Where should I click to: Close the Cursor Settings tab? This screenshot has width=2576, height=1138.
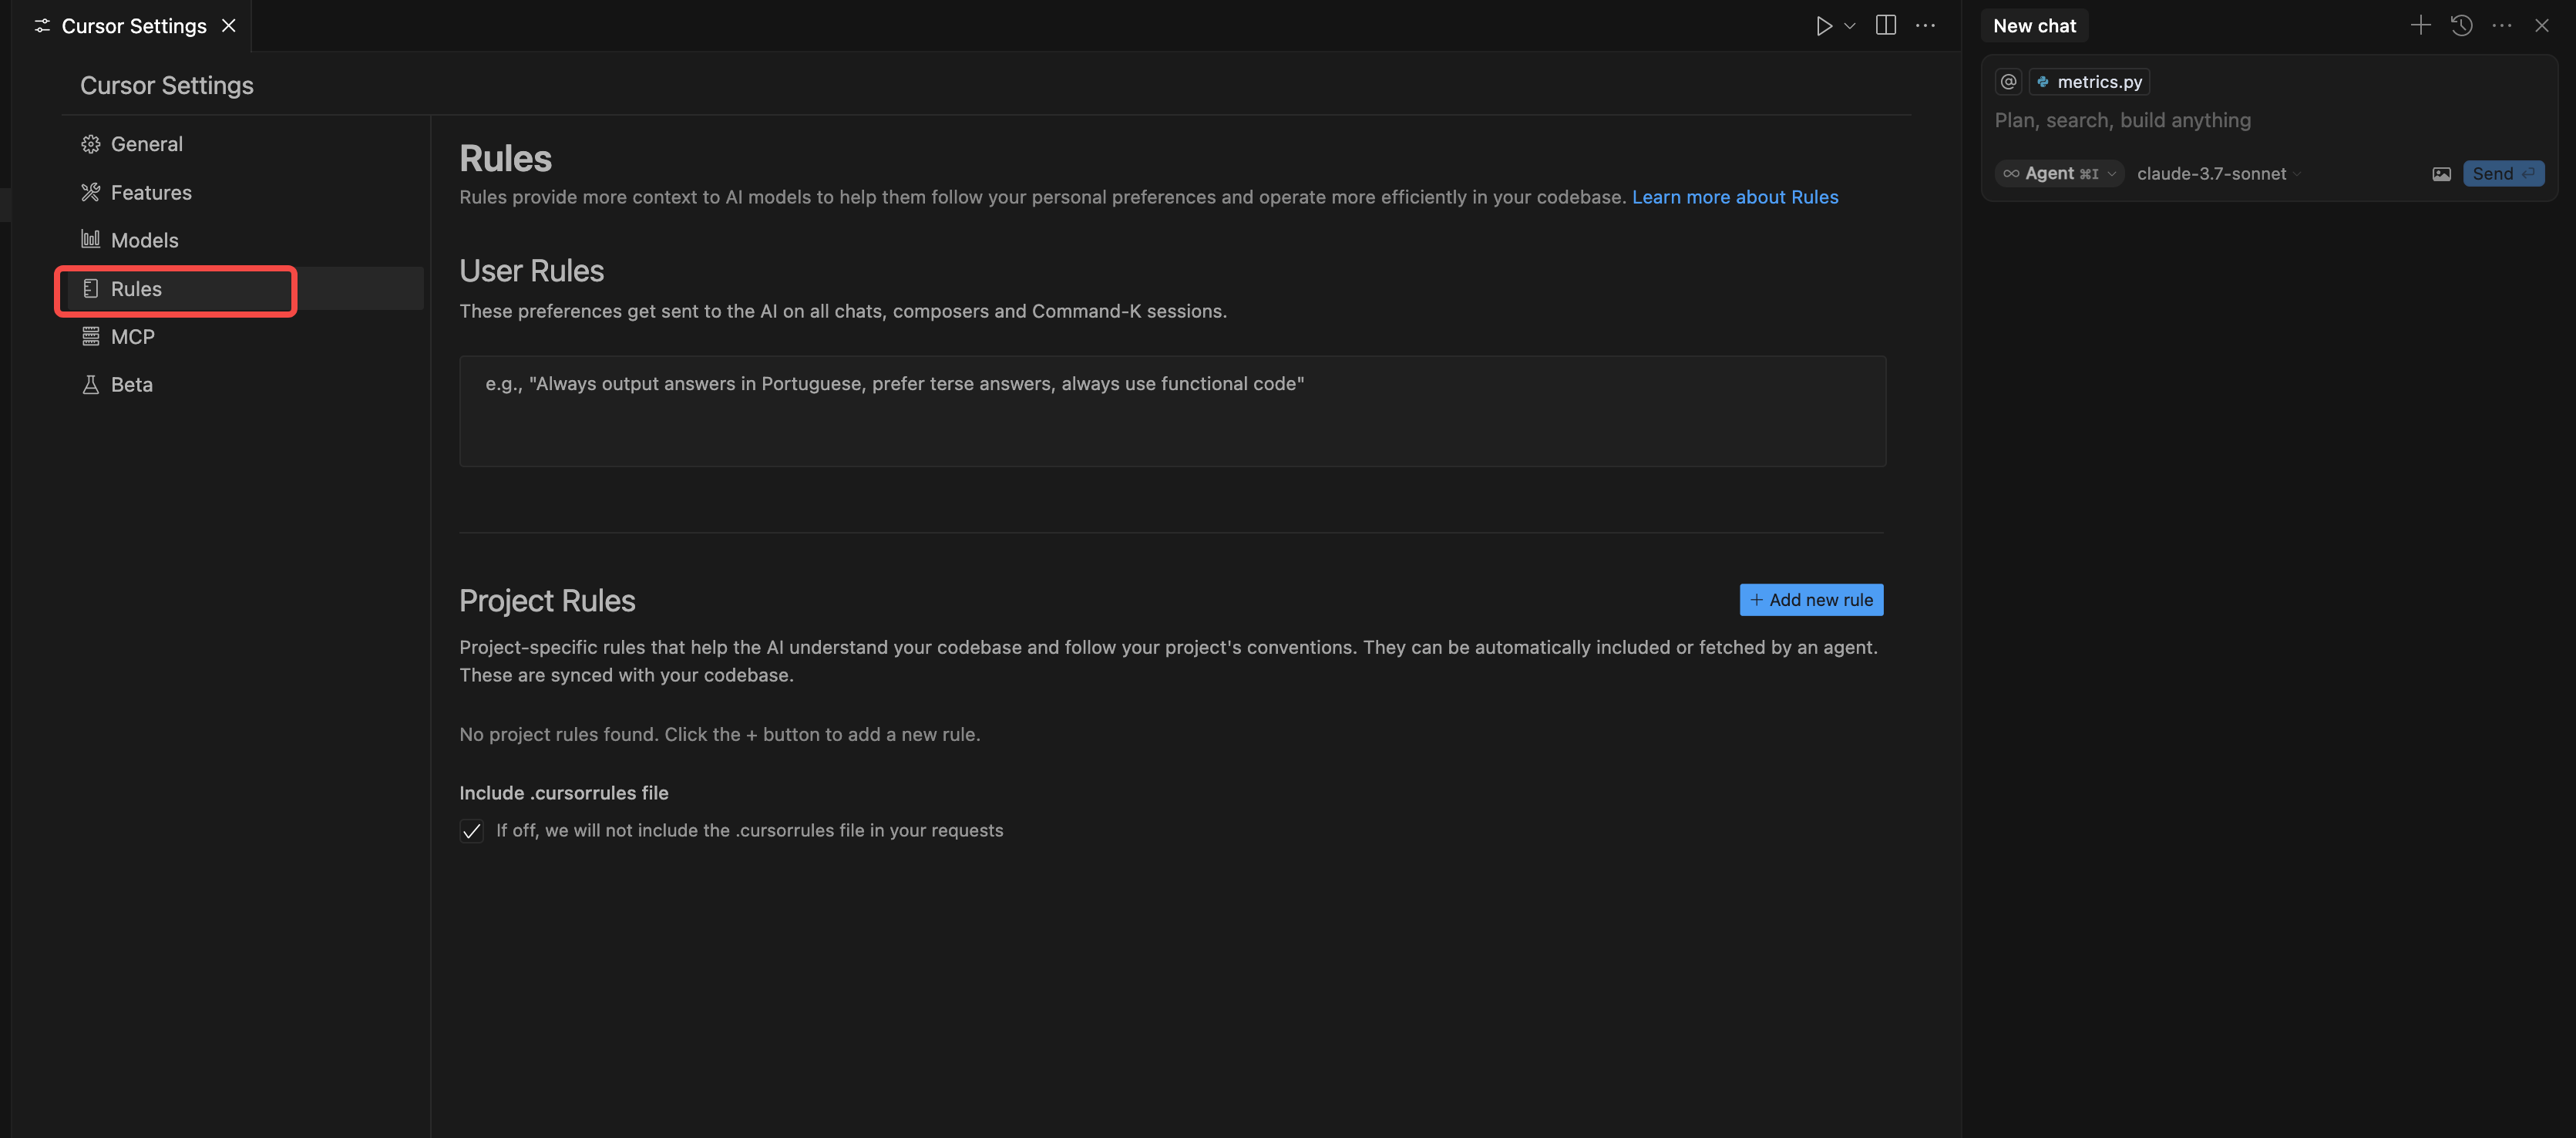[229, 26]
